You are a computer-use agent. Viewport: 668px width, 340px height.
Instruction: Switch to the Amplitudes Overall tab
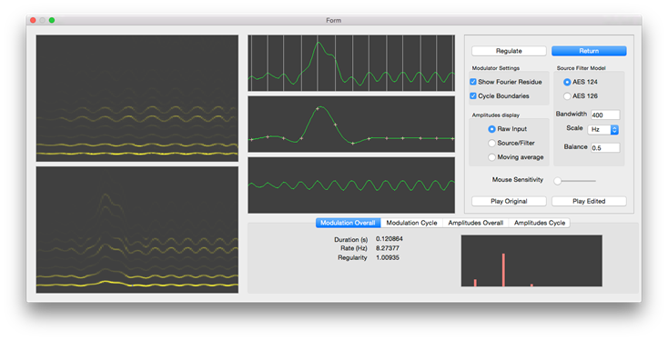(x=475, y=223)
